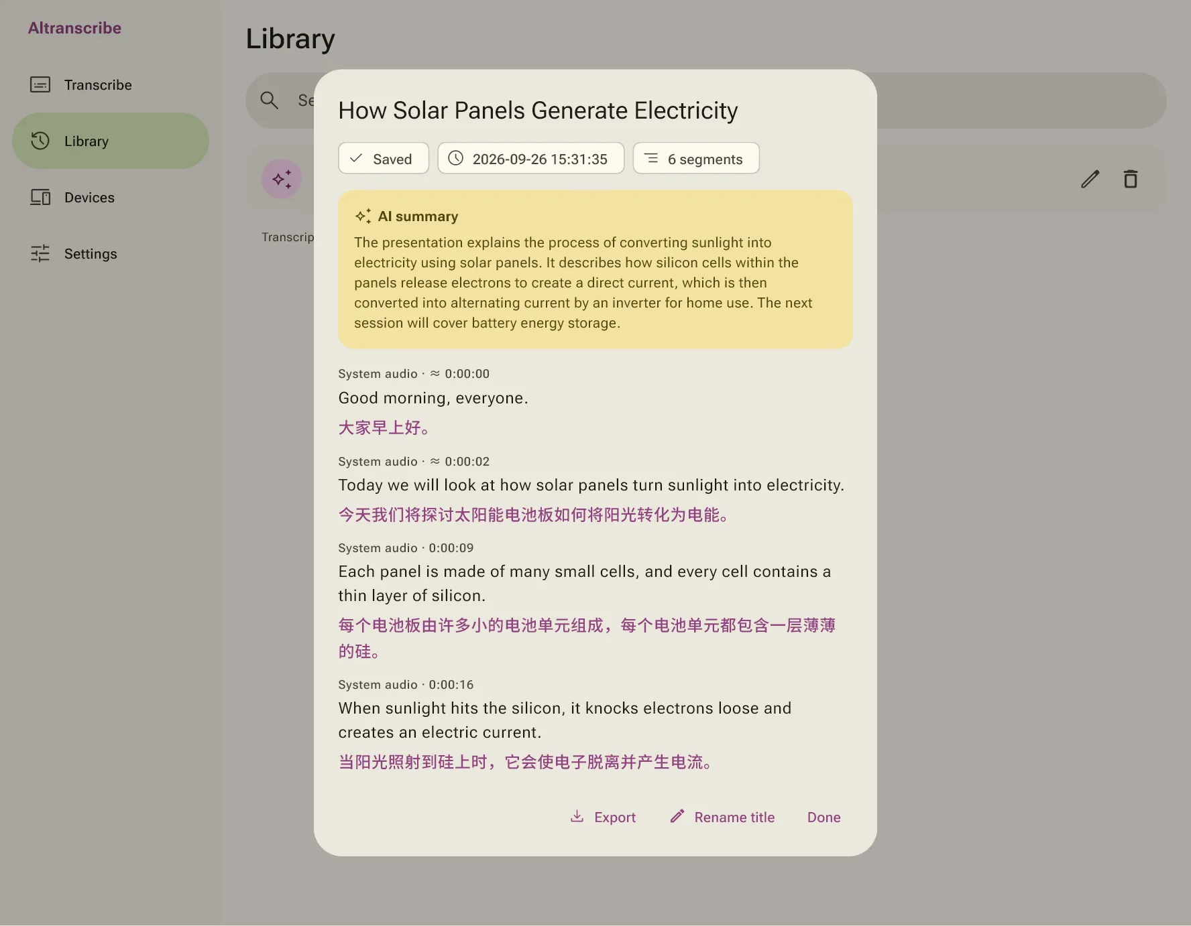
Task: Click the System audio 0:00:16 timestamp label
Action: click(406, 685)
